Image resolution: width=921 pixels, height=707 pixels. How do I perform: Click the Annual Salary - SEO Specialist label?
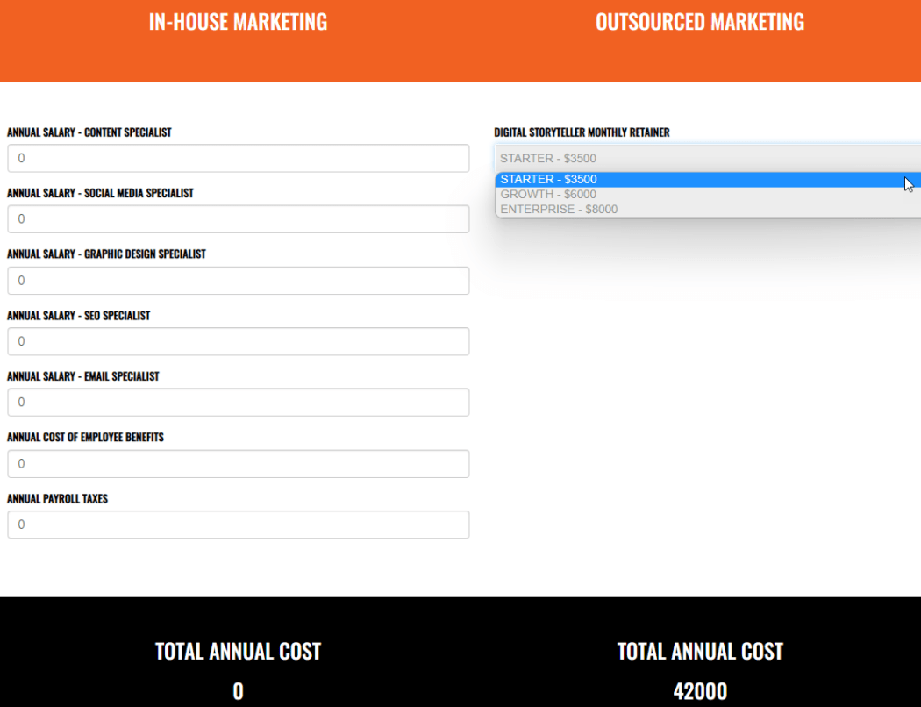pyautogui.click(x=79, y=315)
